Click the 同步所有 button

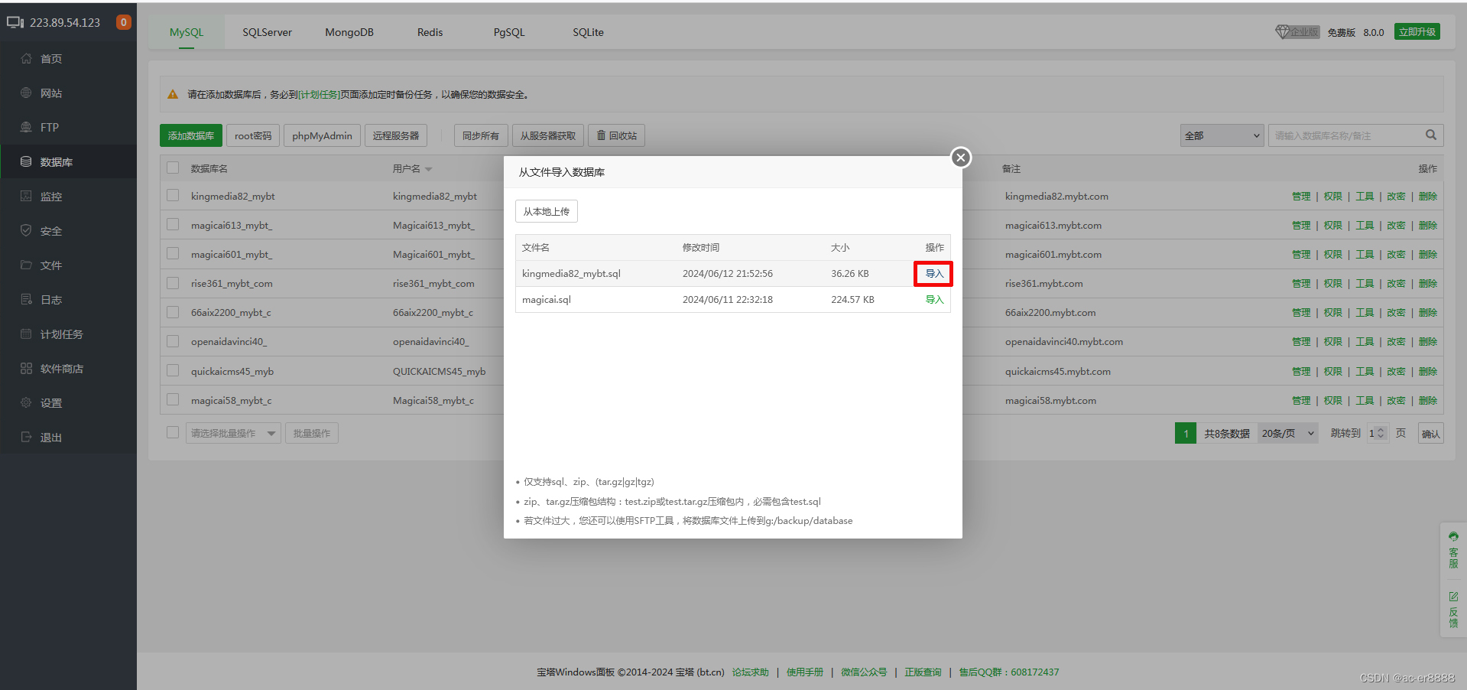coord(481,135)
